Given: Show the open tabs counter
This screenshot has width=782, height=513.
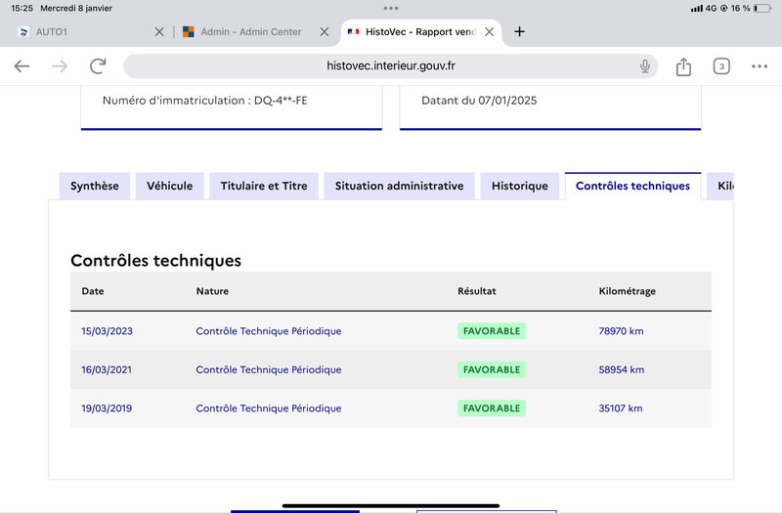Looking at the screenshot, I should pyautogui.click(x=721, y=66).
